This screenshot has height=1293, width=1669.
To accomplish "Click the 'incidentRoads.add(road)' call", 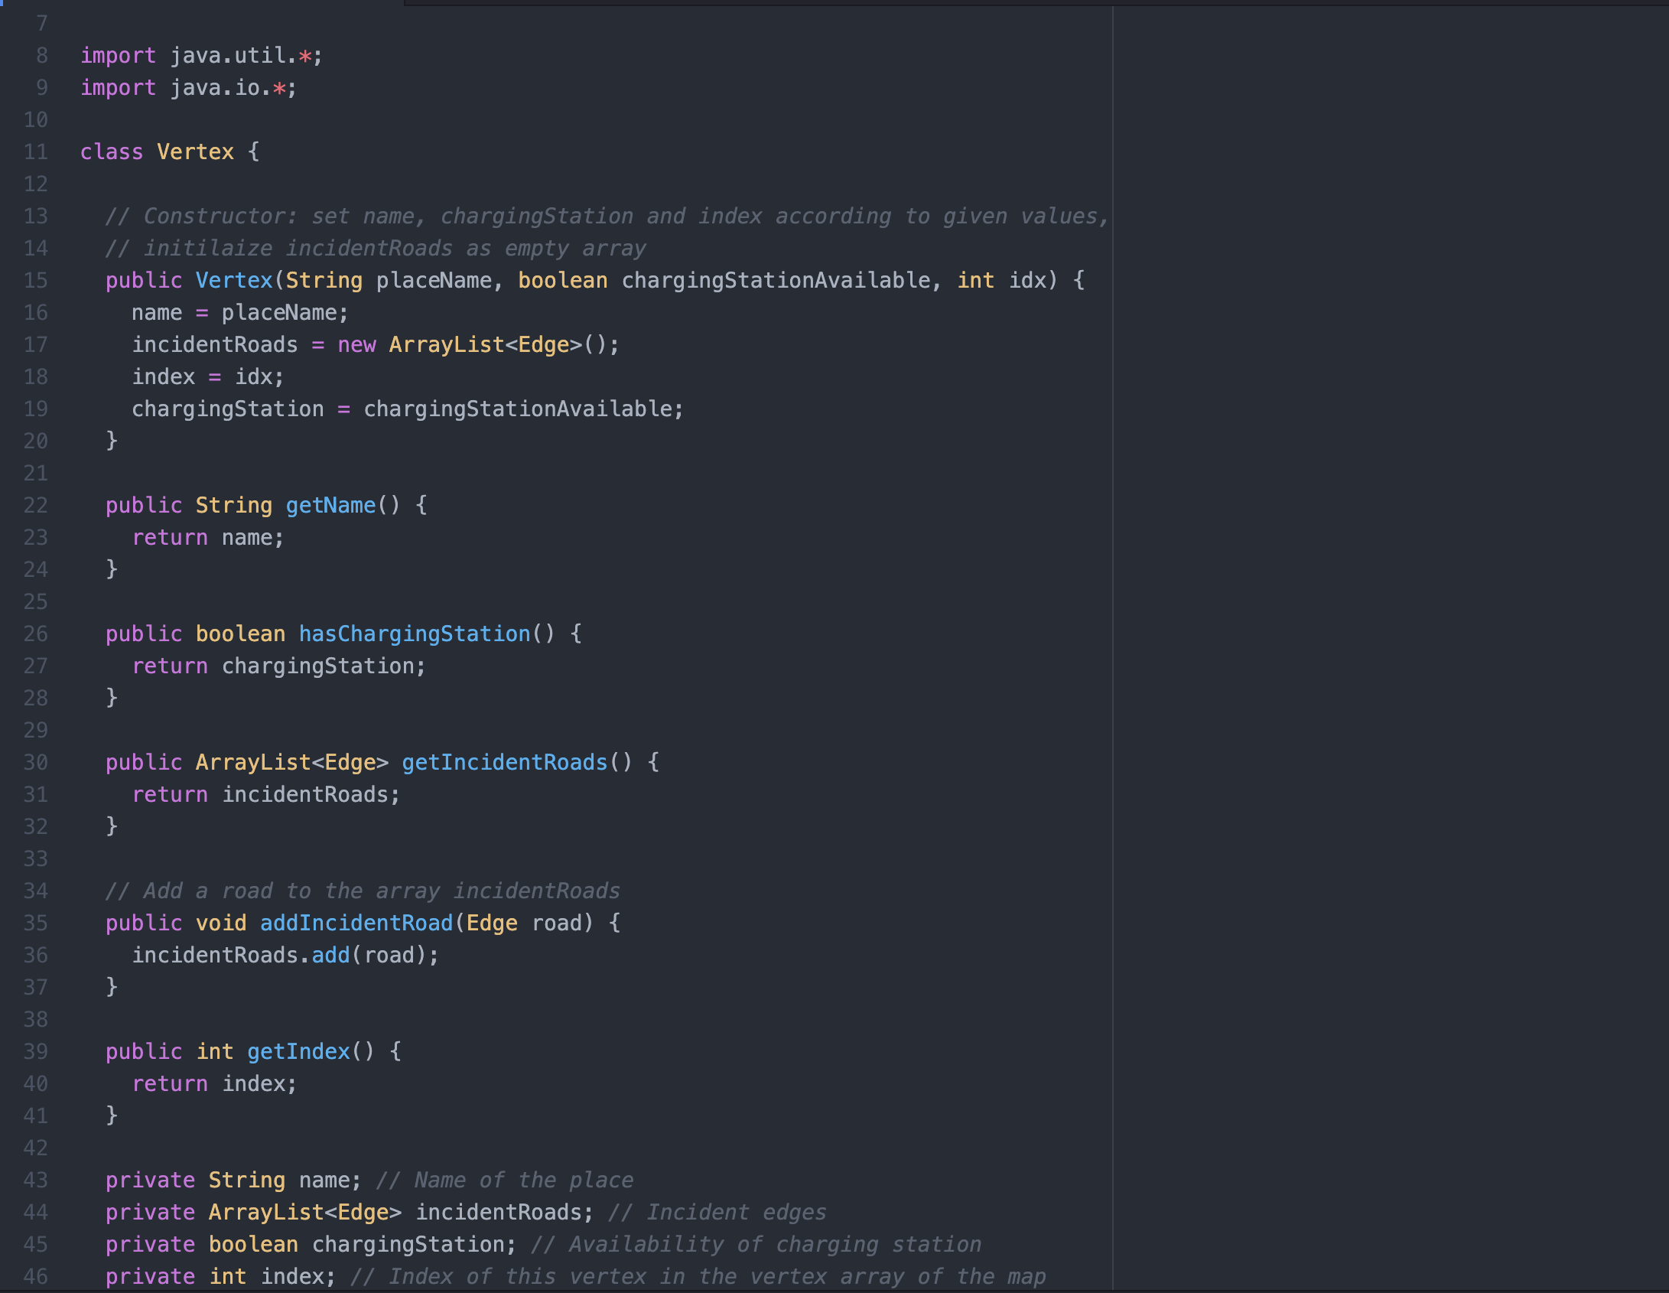I will (x=285, y=956).
